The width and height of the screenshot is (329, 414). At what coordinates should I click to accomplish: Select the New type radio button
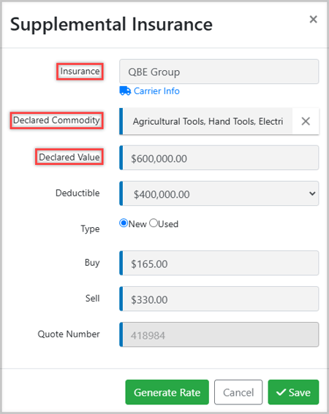click(x=124, y=223)
